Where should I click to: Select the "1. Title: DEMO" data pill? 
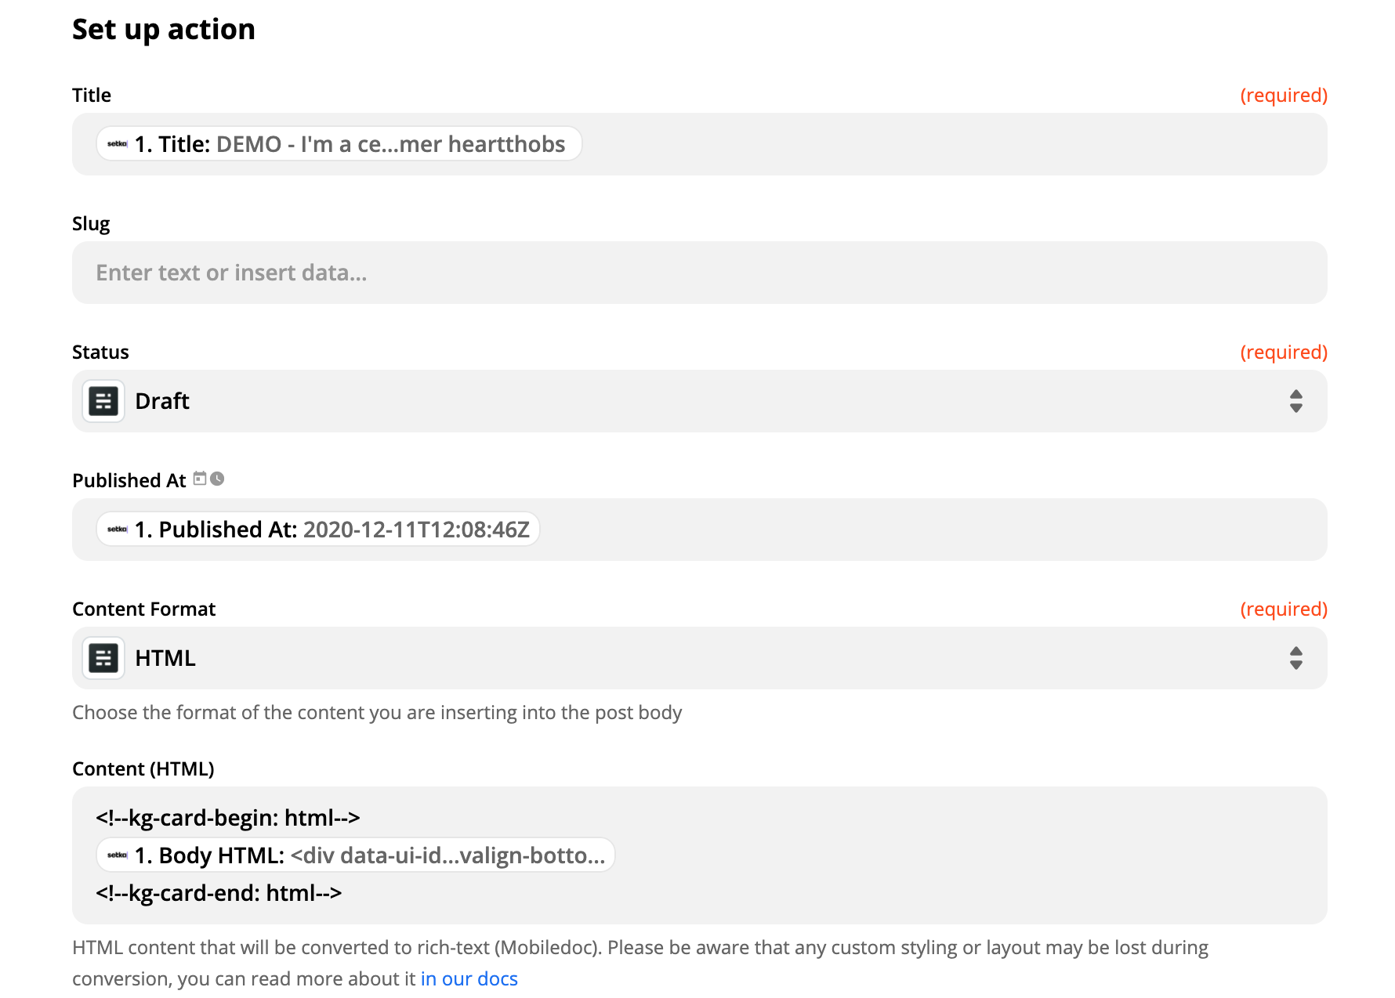[x=350, y=144]
